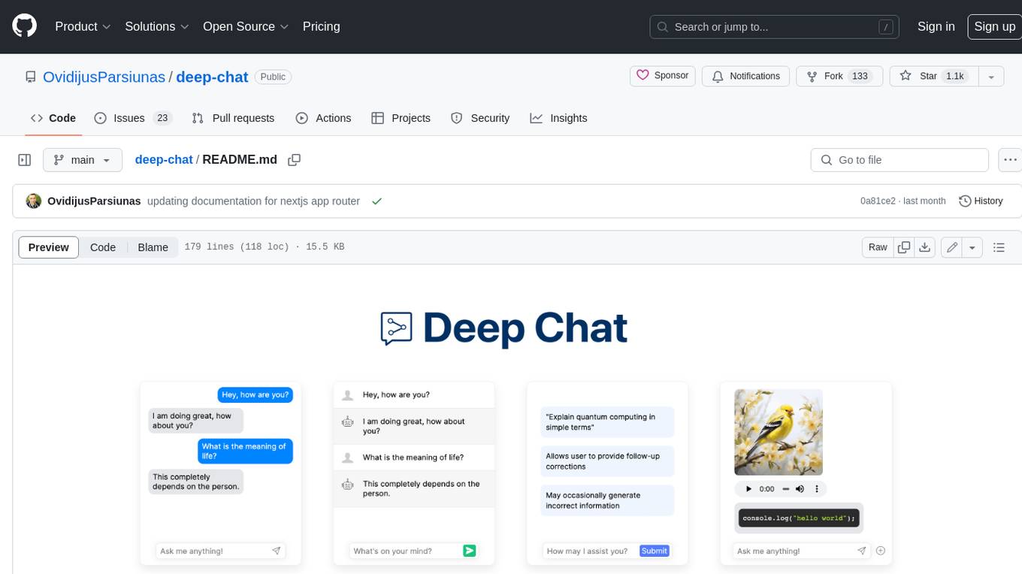Select the Code view toggle
Viewport: 1022px width, 574px height.
[x=103, y=247]
